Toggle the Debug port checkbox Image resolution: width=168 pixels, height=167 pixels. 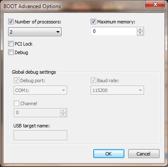[x=16, y=81]
